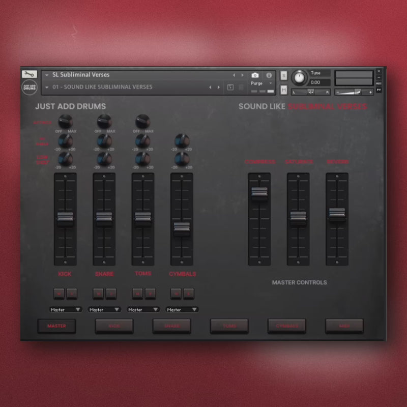407x407 pixels.
Task: Open the instrument info icon
Action: (x=269, y=75)
